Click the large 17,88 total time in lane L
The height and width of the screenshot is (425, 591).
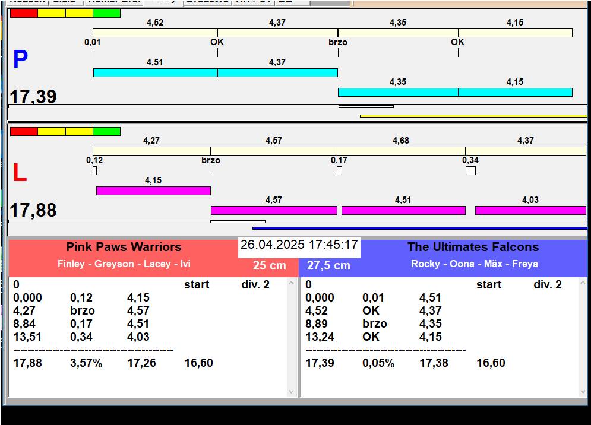click(33, 210)
